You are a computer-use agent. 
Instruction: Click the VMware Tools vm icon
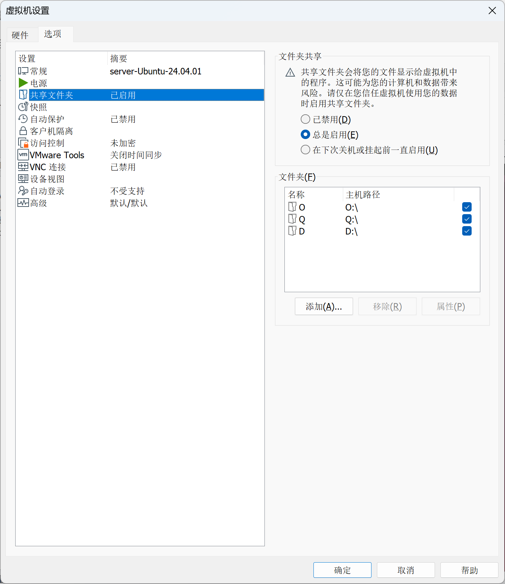[x=23, y=155]
